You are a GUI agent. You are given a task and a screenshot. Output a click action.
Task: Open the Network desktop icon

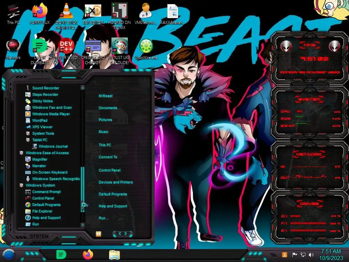pos(13,49)
